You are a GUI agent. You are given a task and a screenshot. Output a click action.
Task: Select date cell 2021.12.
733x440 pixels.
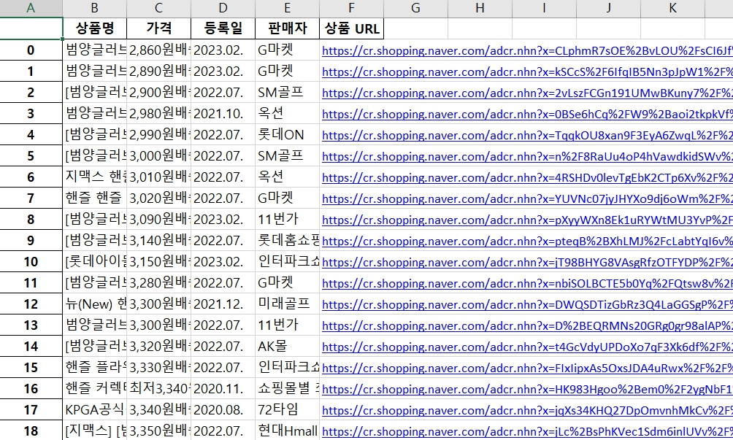223,304
